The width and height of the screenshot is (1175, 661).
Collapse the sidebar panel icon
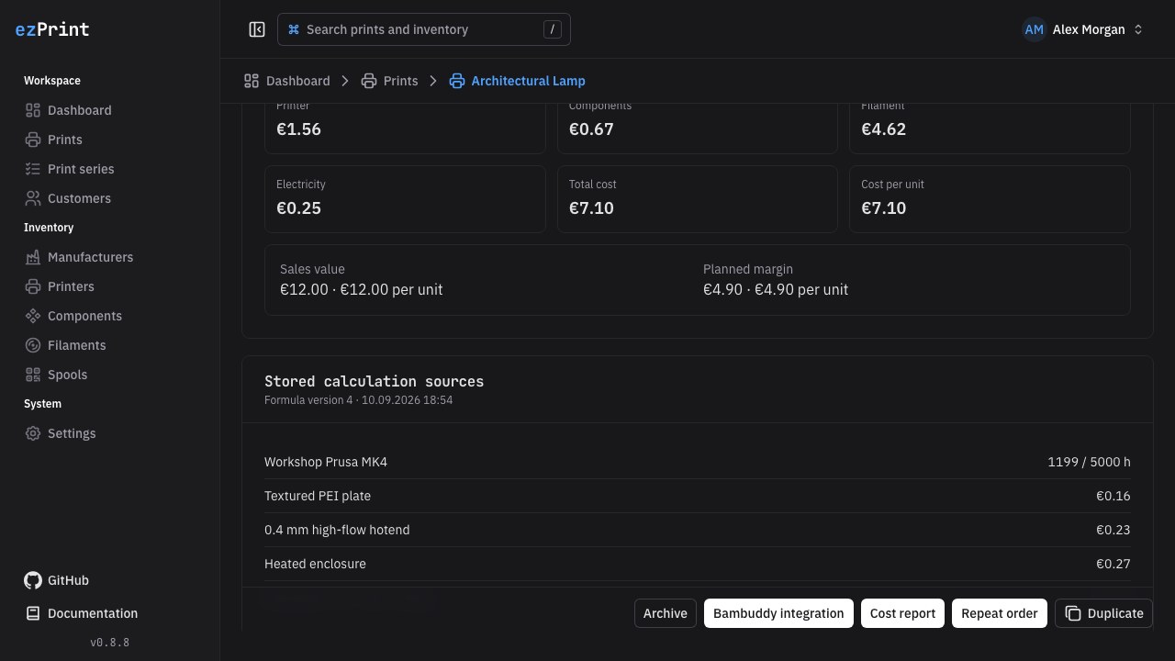[x=257, y=29]
